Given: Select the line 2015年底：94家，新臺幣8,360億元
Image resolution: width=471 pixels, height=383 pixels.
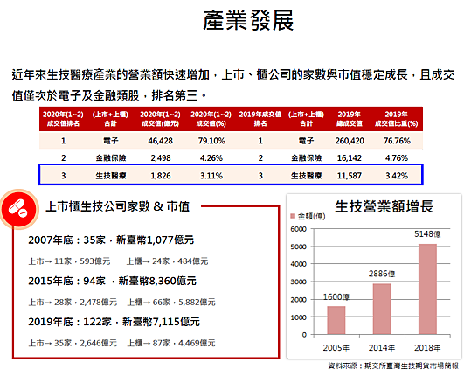Looking at the screenshot, I should [113, 281].
